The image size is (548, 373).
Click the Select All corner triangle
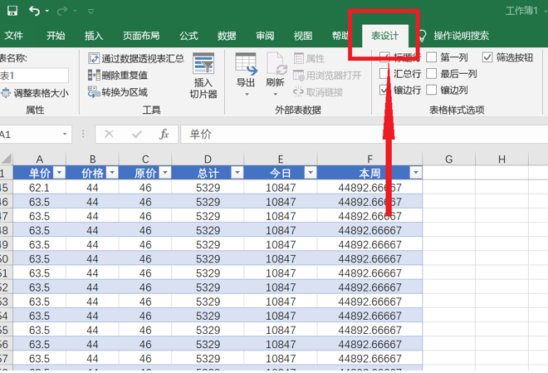tap(7, 159)
